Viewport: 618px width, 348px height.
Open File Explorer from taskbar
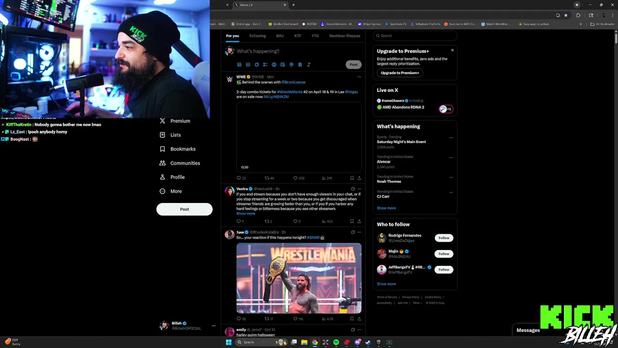click(304, 342)
